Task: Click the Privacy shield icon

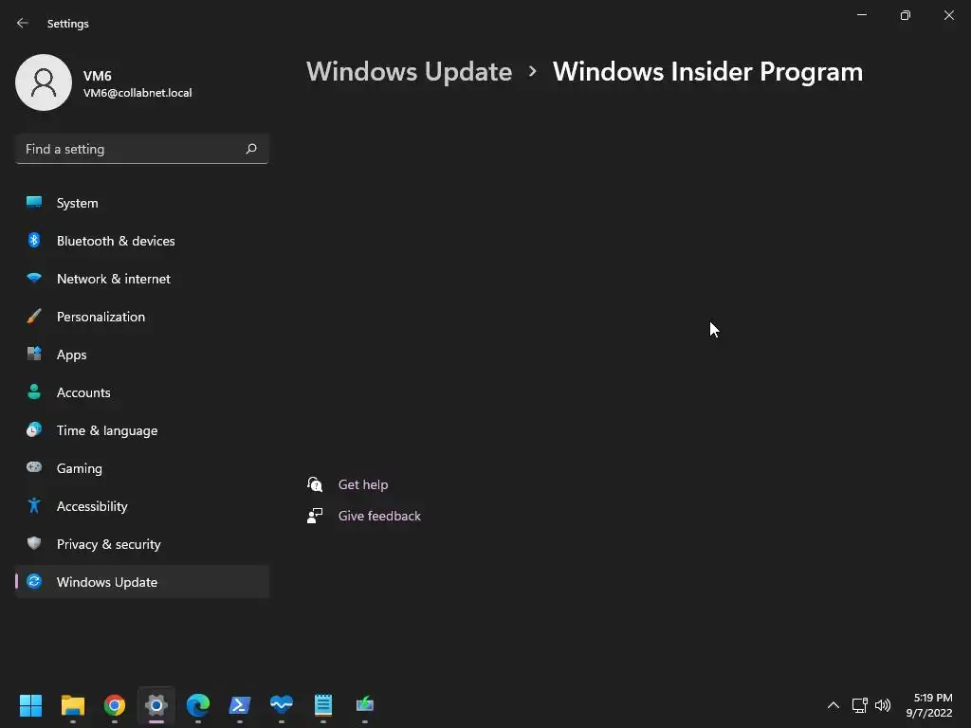Action: 34,543
